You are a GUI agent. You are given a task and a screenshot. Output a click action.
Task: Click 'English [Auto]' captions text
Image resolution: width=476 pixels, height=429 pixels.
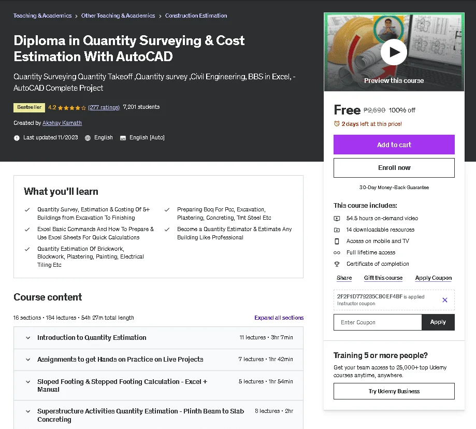pyautogui.click(x=147, y=137)
